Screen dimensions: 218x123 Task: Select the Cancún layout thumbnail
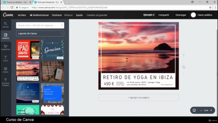click(x=52, y=110)
